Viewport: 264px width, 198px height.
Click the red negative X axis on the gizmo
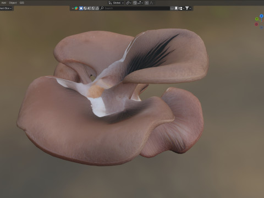[256, 24]
